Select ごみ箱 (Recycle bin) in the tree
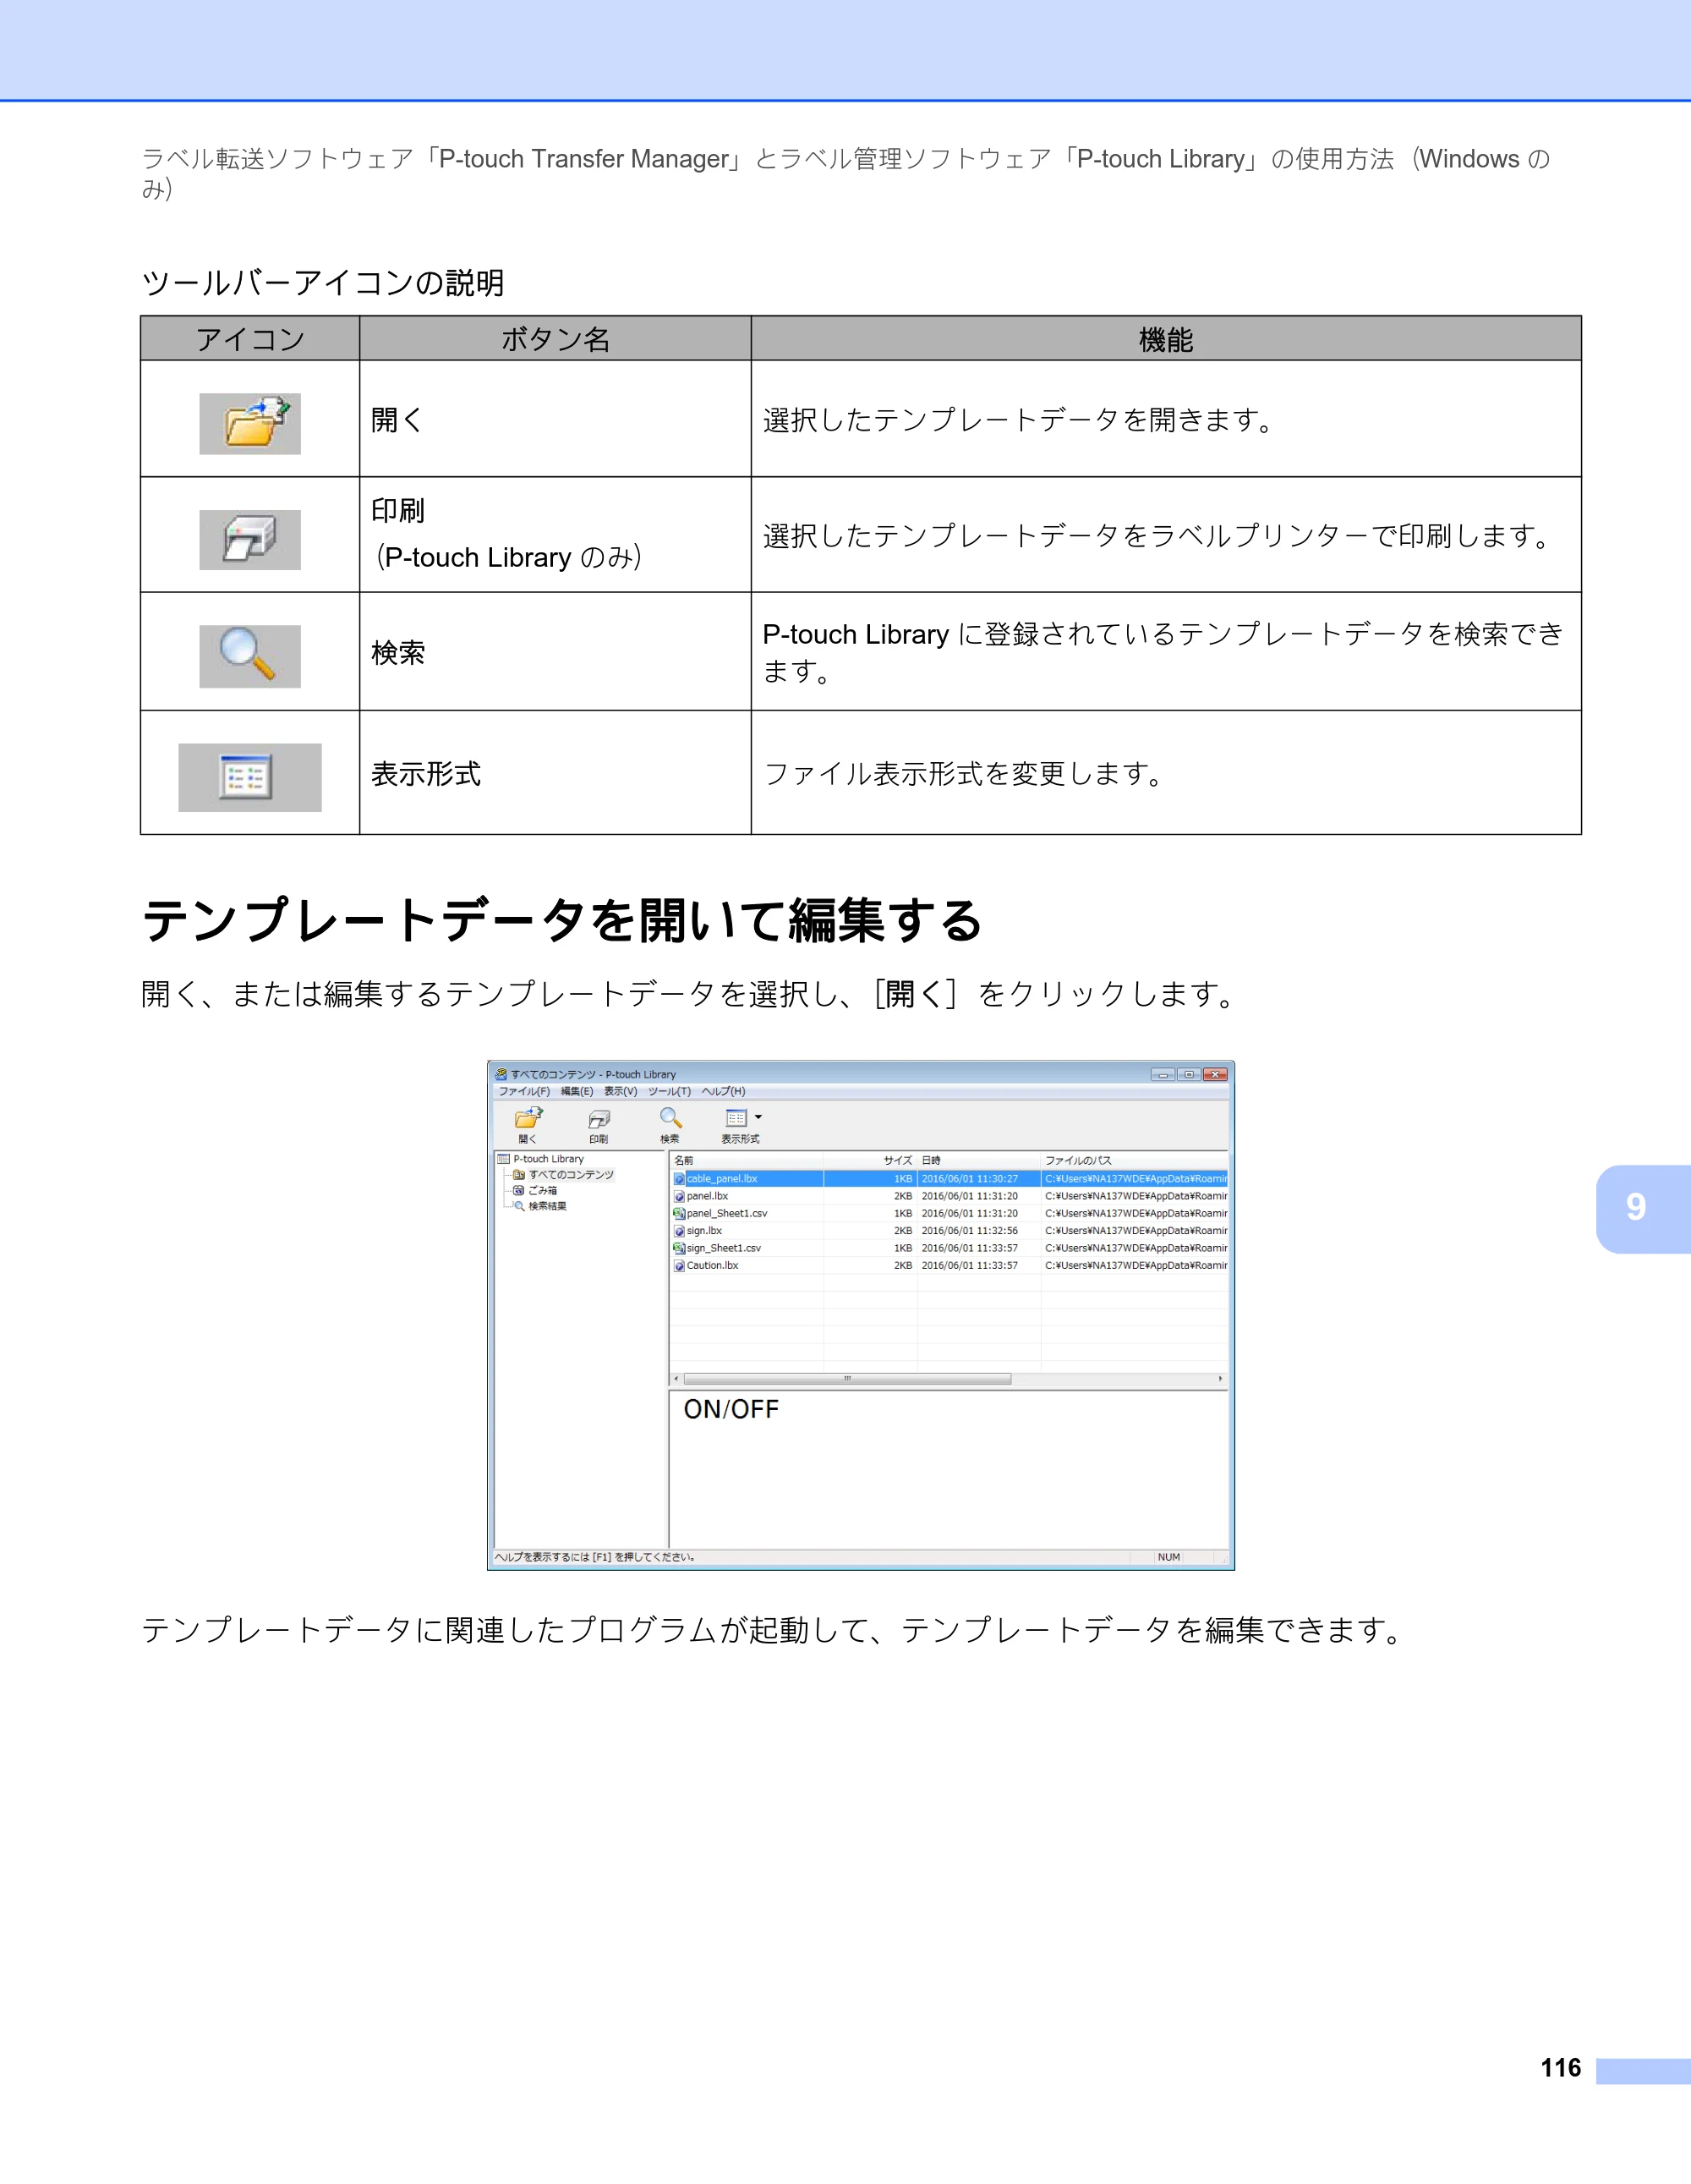 click(x=543, y=1191)
